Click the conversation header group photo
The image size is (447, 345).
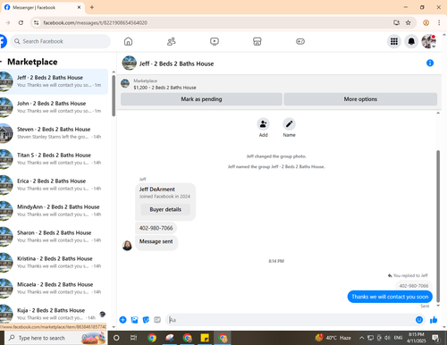click(x=130, y=63)
